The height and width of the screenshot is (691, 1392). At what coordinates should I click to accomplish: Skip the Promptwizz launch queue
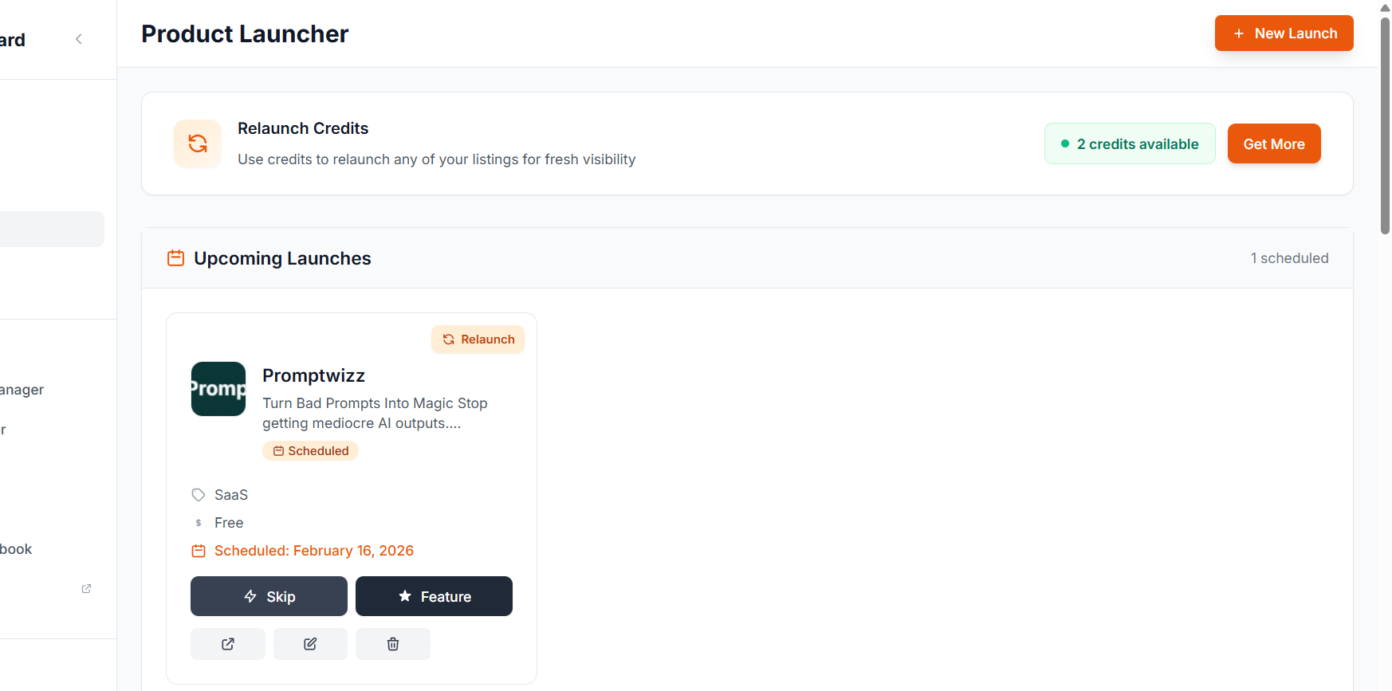coord(269,596)
